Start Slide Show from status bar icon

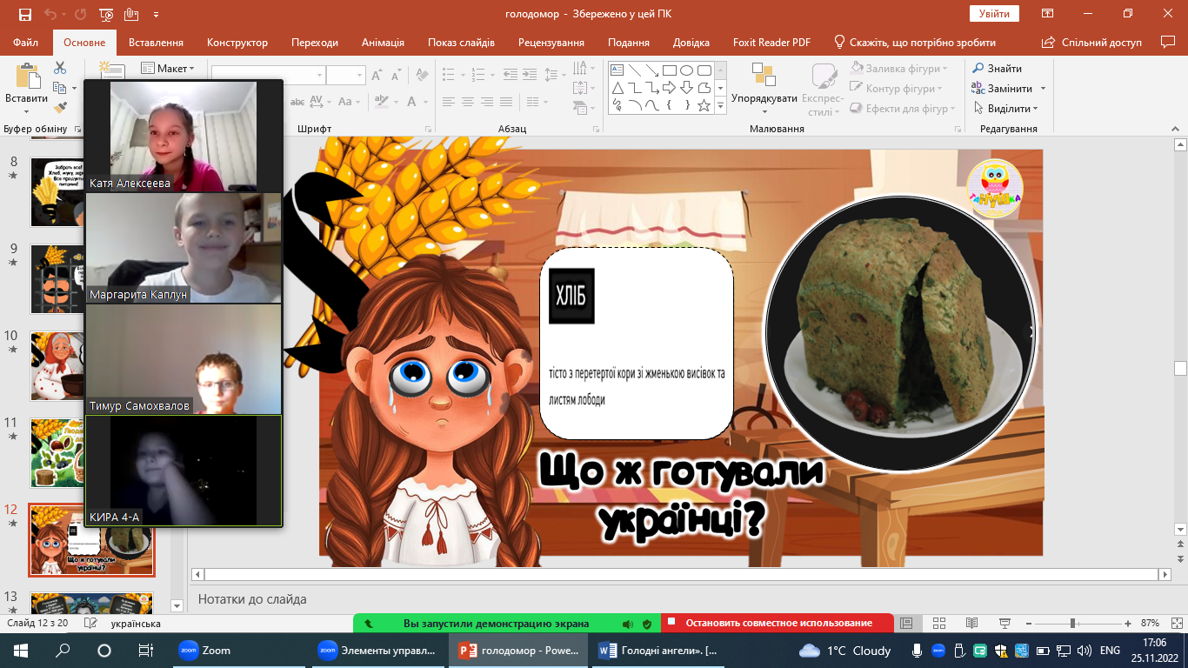pyautogui.click(x=1004, y=624)
